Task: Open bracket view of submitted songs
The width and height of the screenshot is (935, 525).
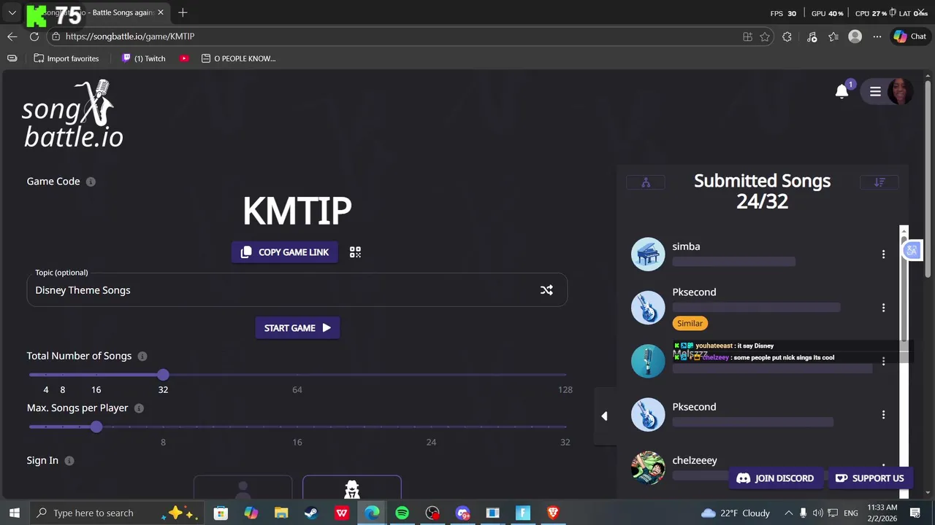Action: 646,182
